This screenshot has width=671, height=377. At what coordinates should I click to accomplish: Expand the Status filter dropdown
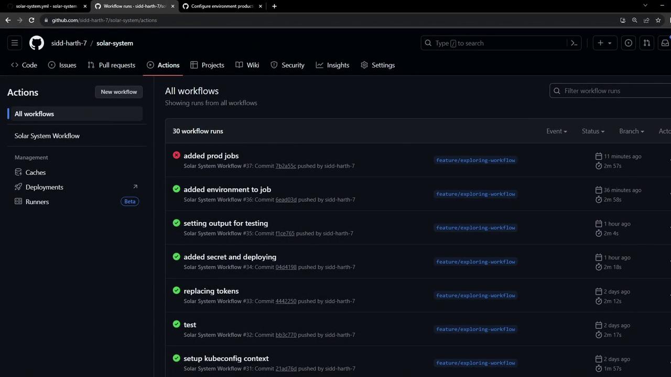coord(593,131)
